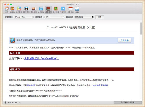Click the 您还没有下载任务 status button
Image resolution: width=145 pixels, height=107 pixels.
pos(128,102)
